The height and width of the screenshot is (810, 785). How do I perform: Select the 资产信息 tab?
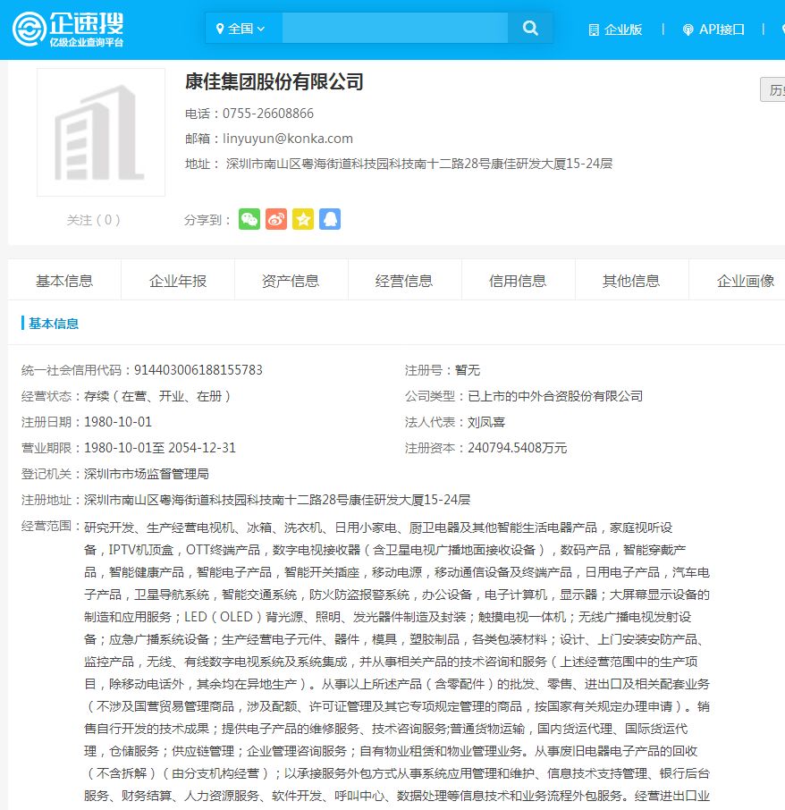290,280
